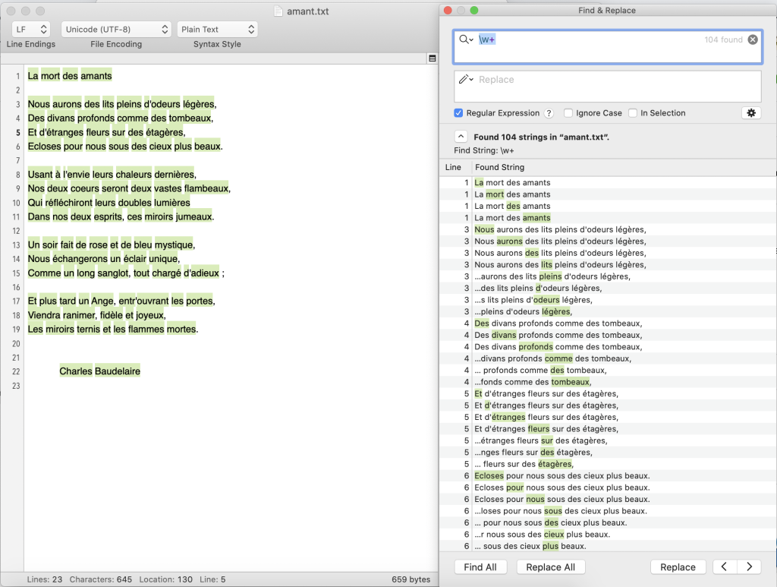Click 'Viendra' on editor line 18
The height and width of the screenshot is (587, 777).
click(x=44, y=315)
